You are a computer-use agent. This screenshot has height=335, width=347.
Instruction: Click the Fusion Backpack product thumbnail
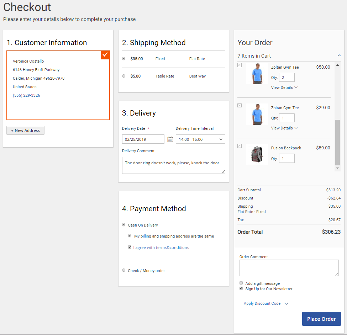tap(257, 154)
